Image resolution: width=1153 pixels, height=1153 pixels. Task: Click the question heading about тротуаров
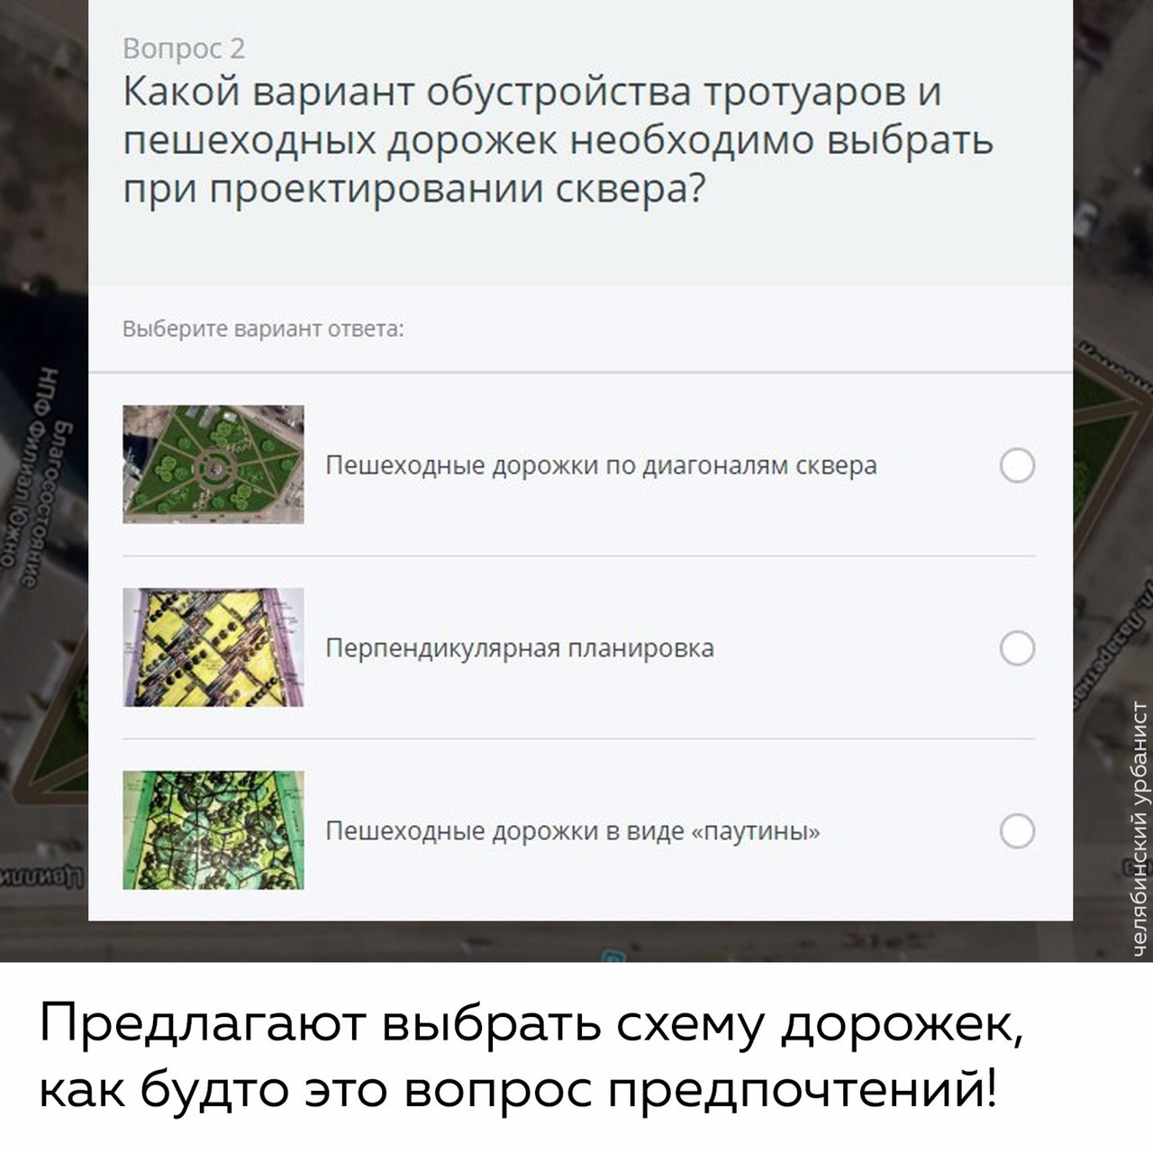tap(558, 141)
